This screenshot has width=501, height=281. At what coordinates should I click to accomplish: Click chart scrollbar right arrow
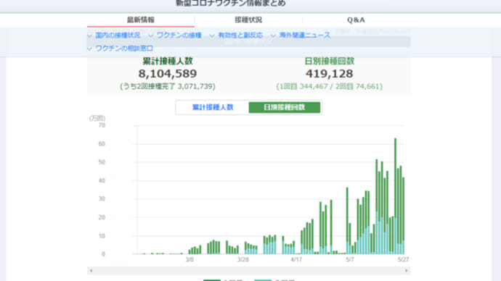(x=407, y=270)
